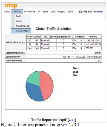Viewport: 107px width, 127px height.
Task: Click the Address column header
Action: (x=93, y=37)
